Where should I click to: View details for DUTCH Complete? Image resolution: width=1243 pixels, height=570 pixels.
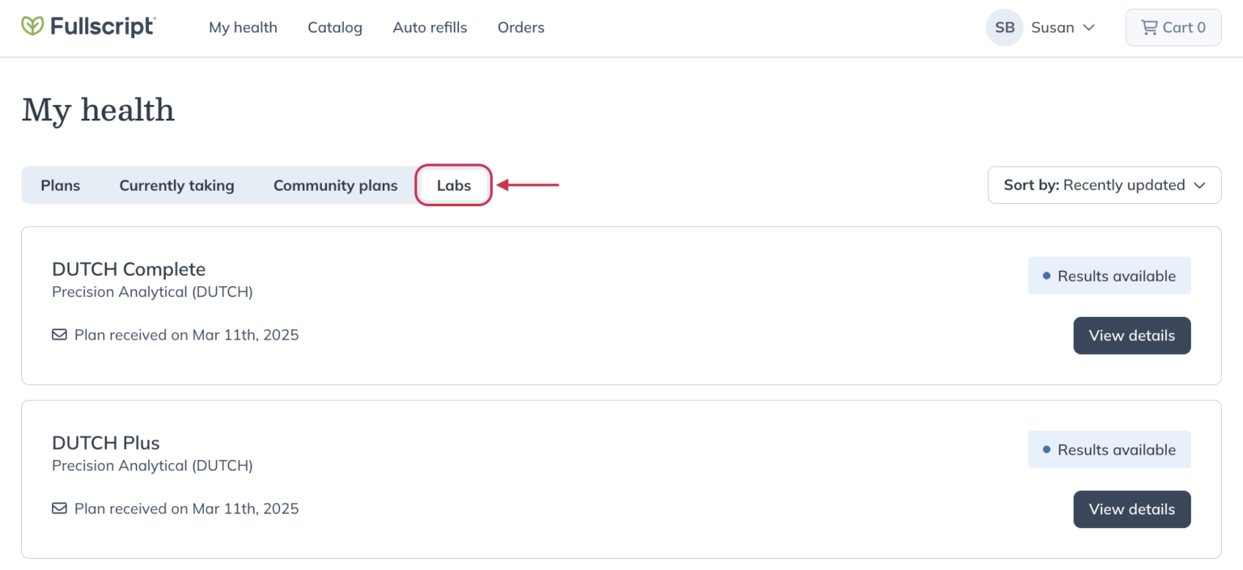pos(1131,335)
